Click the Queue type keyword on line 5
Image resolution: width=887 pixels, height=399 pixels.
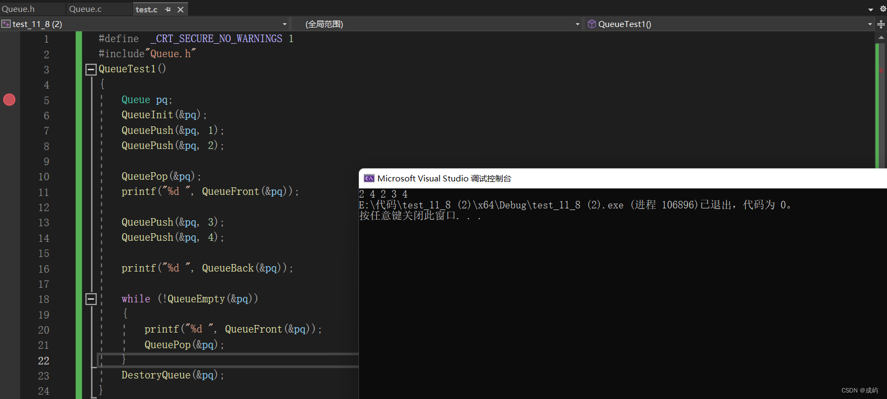136,100
